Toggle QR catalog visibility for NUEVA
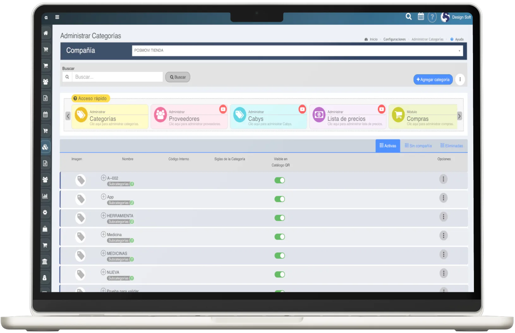515x333 pixels. pyautogui.click(x=280, y=274)
